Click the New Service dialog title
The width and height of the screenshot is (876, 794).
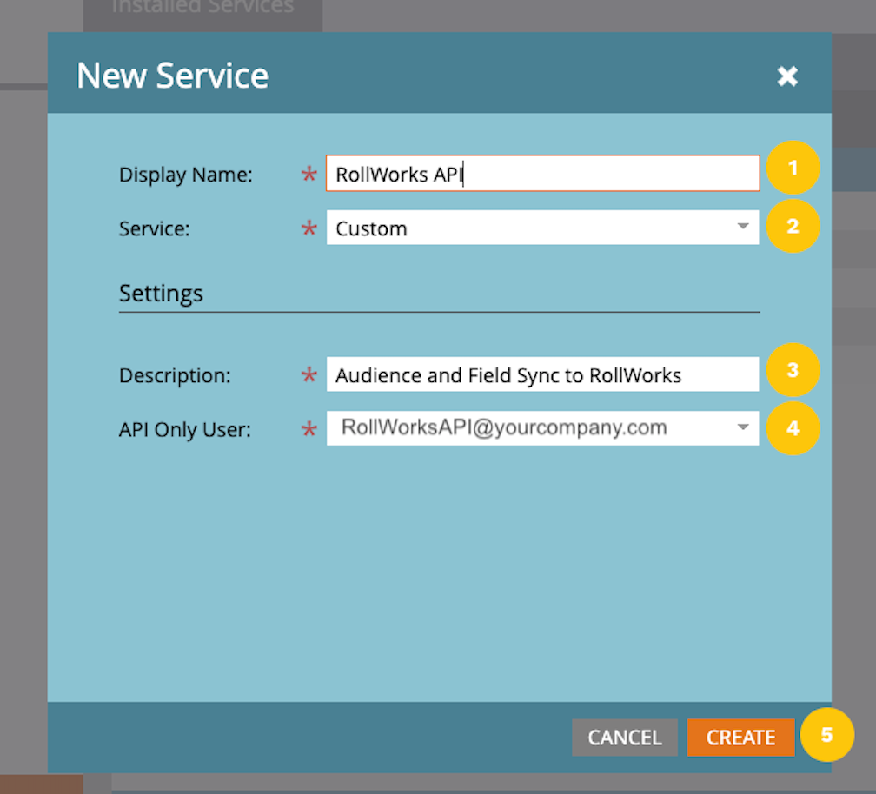coord(172,76)
